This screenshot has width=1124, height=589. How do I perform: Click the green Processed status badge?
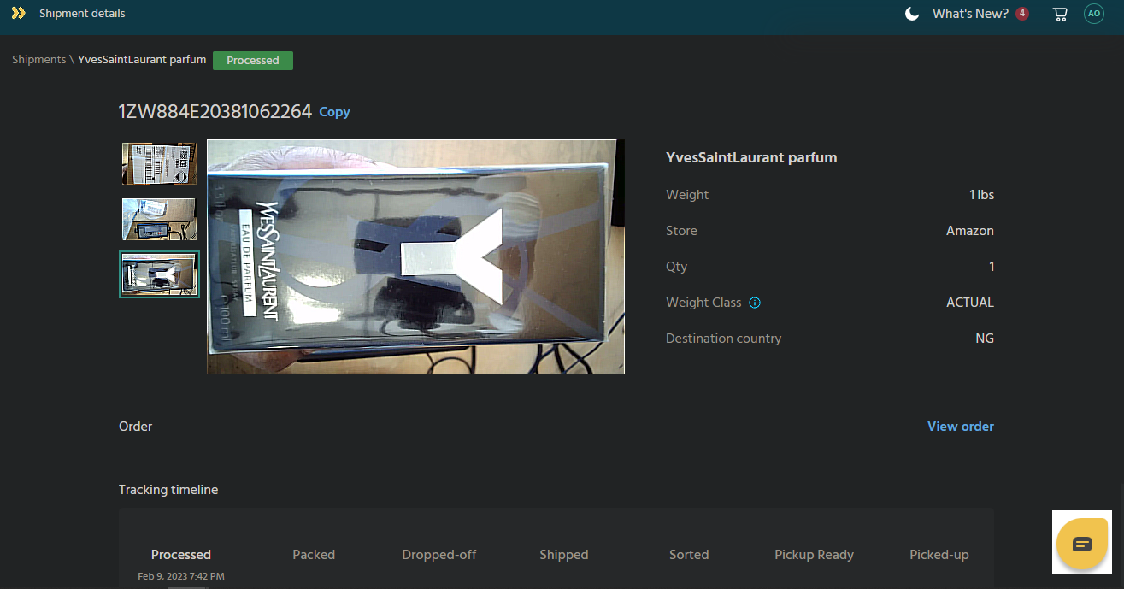tap(253, 61)
